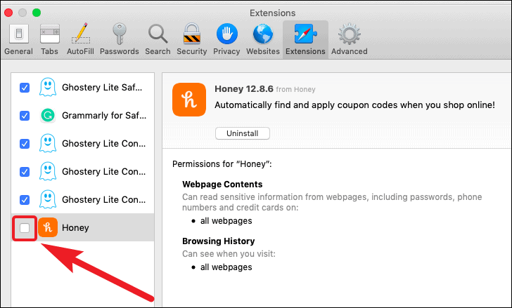The image size is (512, 308).
Task: Select the Grammarly for Saf... row
Action: tap(82, 115)
